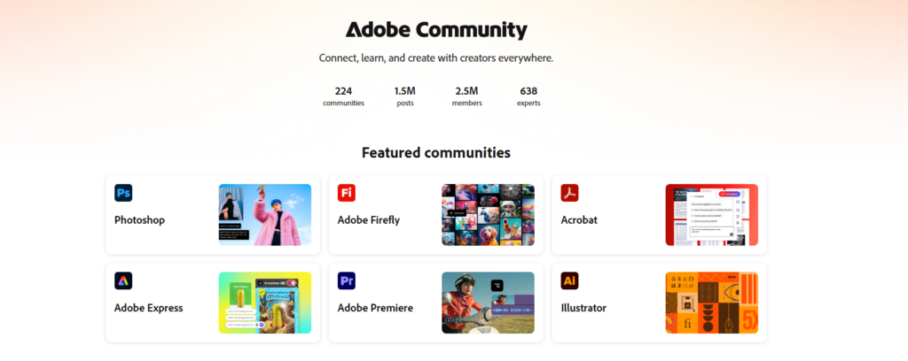Click the Illustrator Ai app icon
The width and height of the screenshot is (908, 361).
coord(570,280)
